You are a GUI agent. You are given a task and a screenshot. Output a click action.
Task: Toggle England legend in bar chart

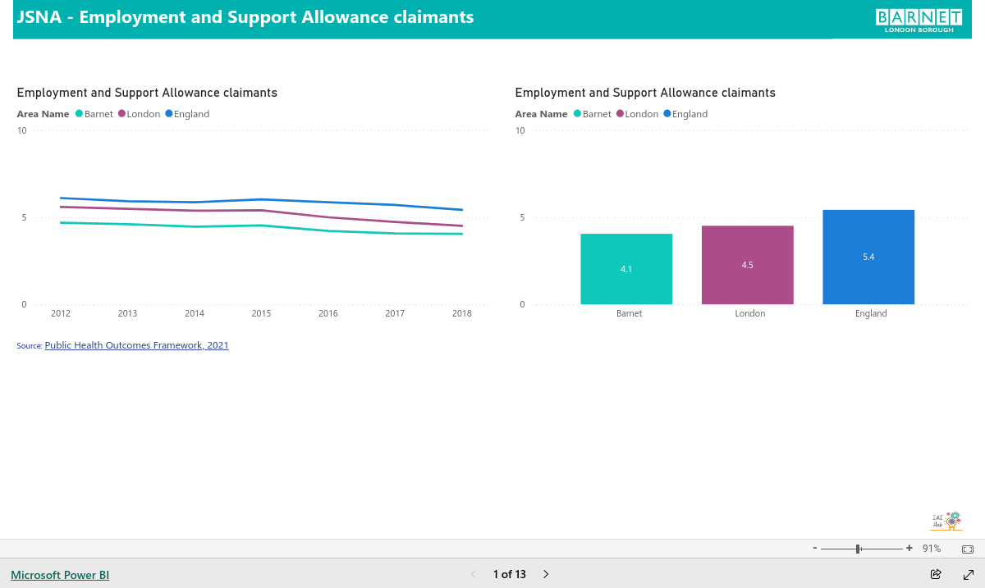(x=685, y=114)
